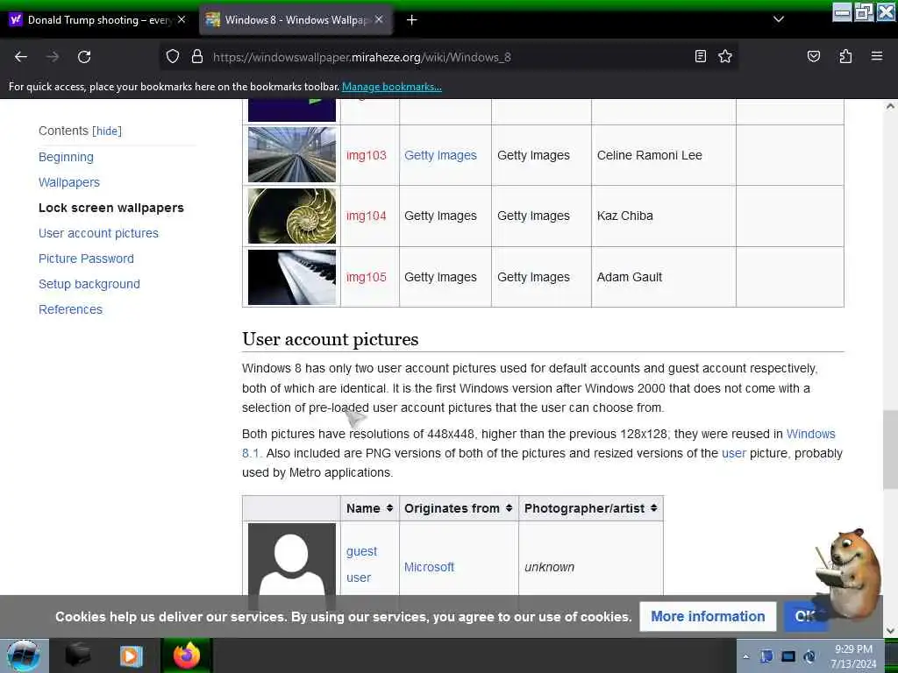Open the img104 nautilus shell thumbnail
Screen dimensions: 898x673
tap(292, 216)
